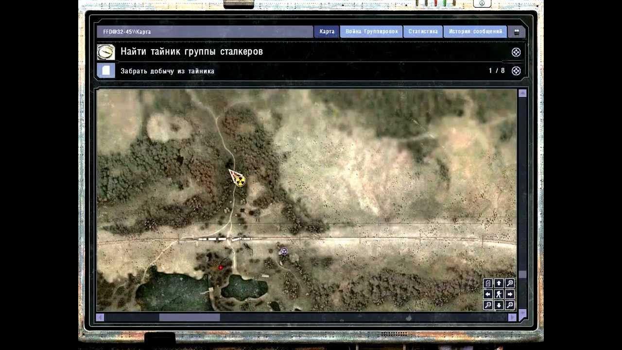Open the map legend document button
The width and height of the screenshot is (622, 350).
coord(488,283)
